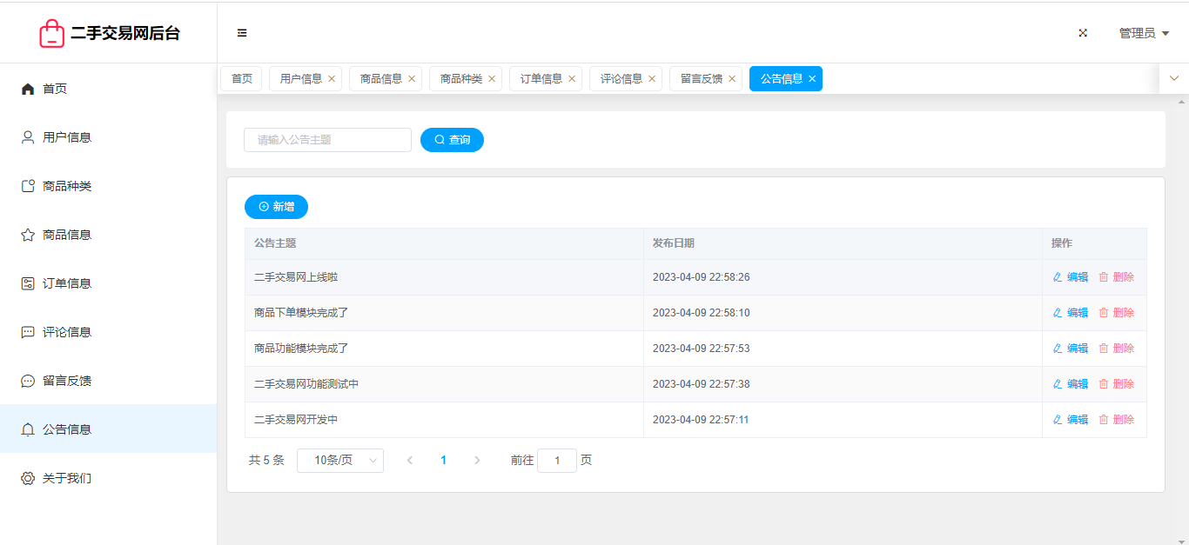Click the 新增 add button

tap(276, 207)
